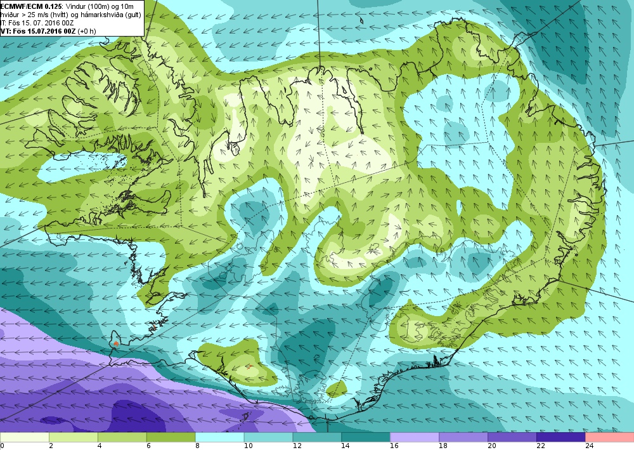Click the indigo 22–24 m/s legend swatch
The height and width of the screenshot is (450, 634).
561,437
